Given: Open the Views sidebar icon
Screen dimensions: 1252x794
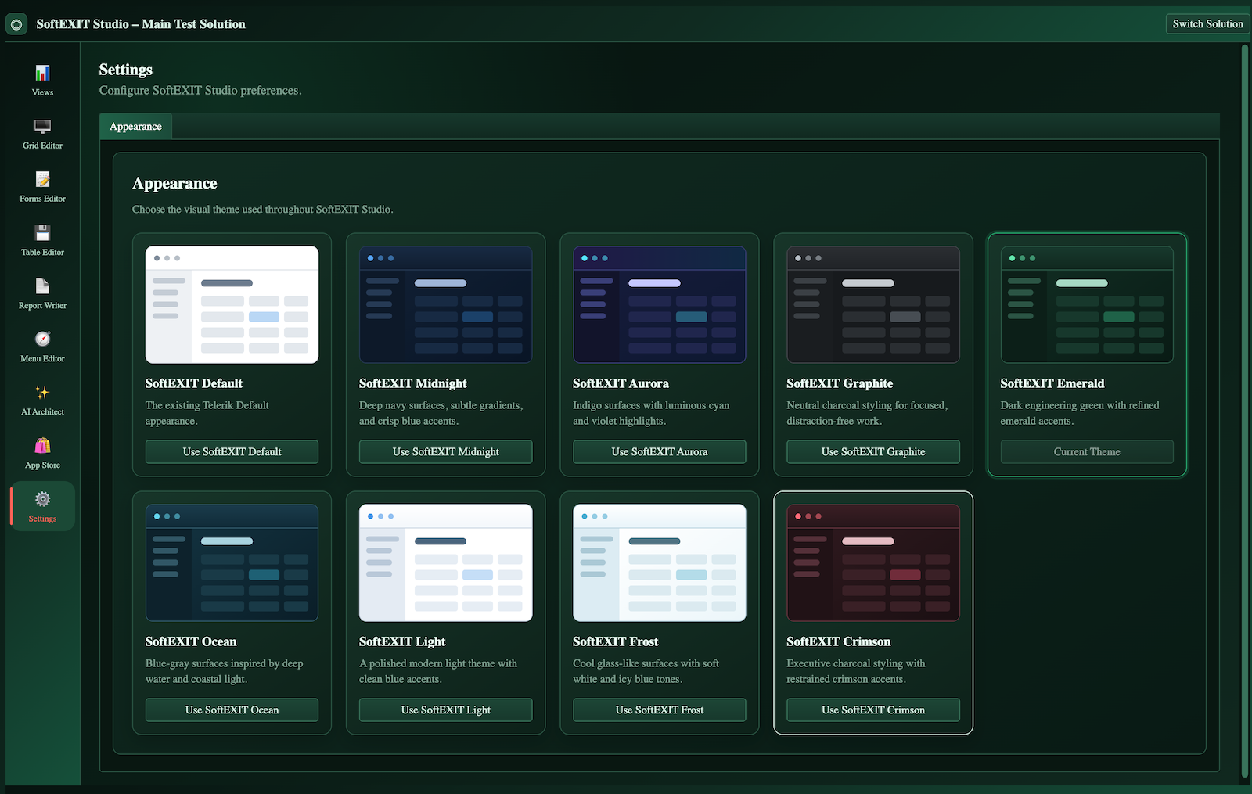Looking at the screenshot, I should coord(42,74).
